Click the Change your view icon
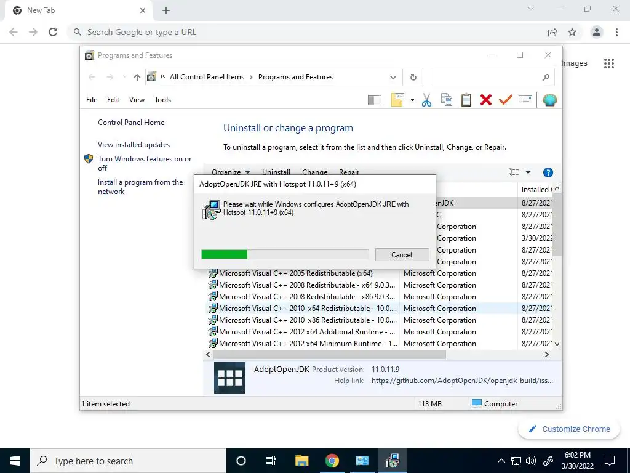 (x=514, y=172)
